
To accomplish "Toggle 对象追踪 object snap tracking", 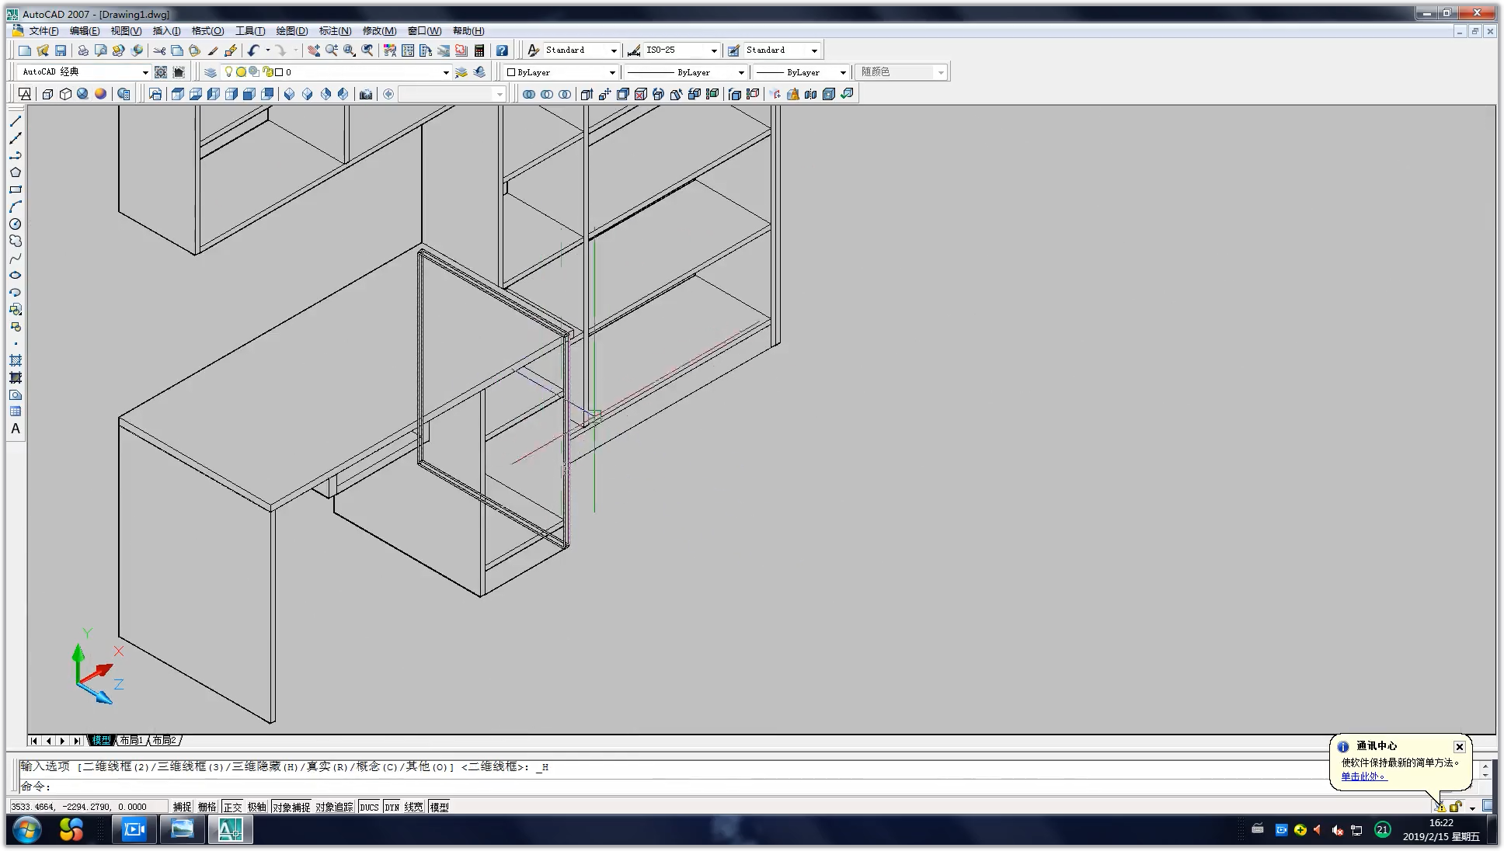I will point(335,807).
